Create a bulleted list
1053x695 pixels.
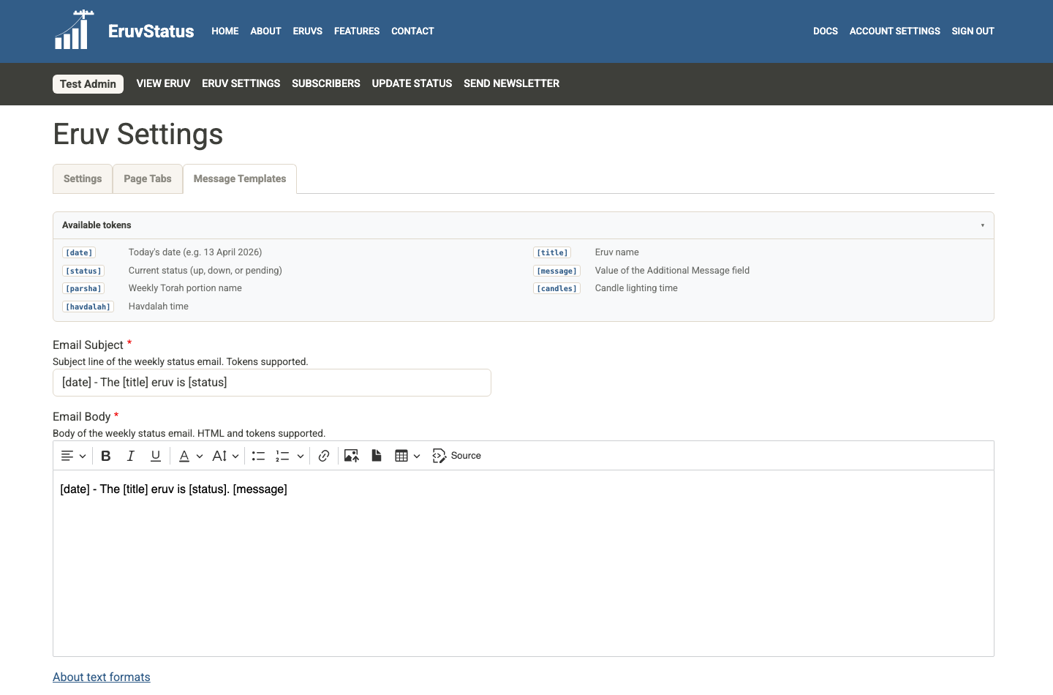[258, 455]
